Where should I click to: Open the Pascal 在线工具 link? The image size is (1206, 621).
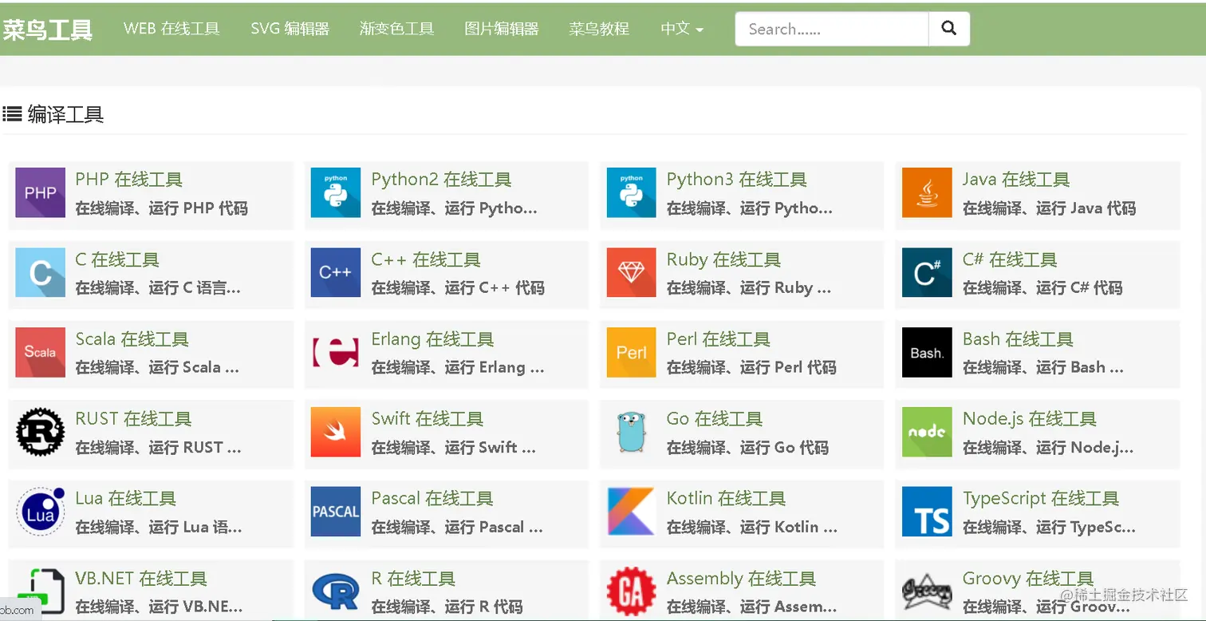(432, 499)
